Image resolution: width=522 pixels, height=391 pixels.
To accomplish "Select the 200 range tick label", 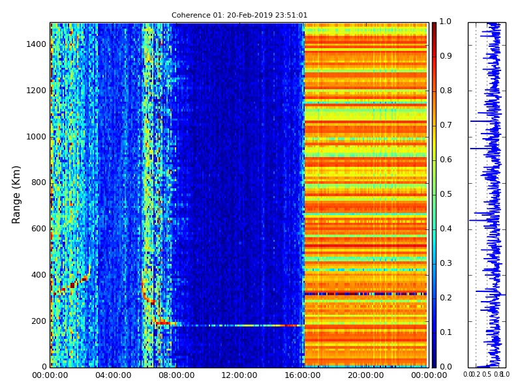I will click(39, 321).
